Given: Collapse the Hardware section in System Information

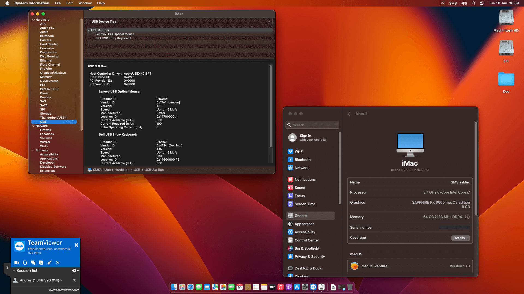Looking at the screenshot, I should (x=33, y=19).
